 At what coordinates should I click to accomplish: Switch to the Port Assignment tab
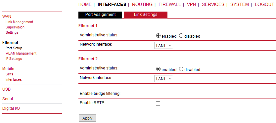pos(100,15)
